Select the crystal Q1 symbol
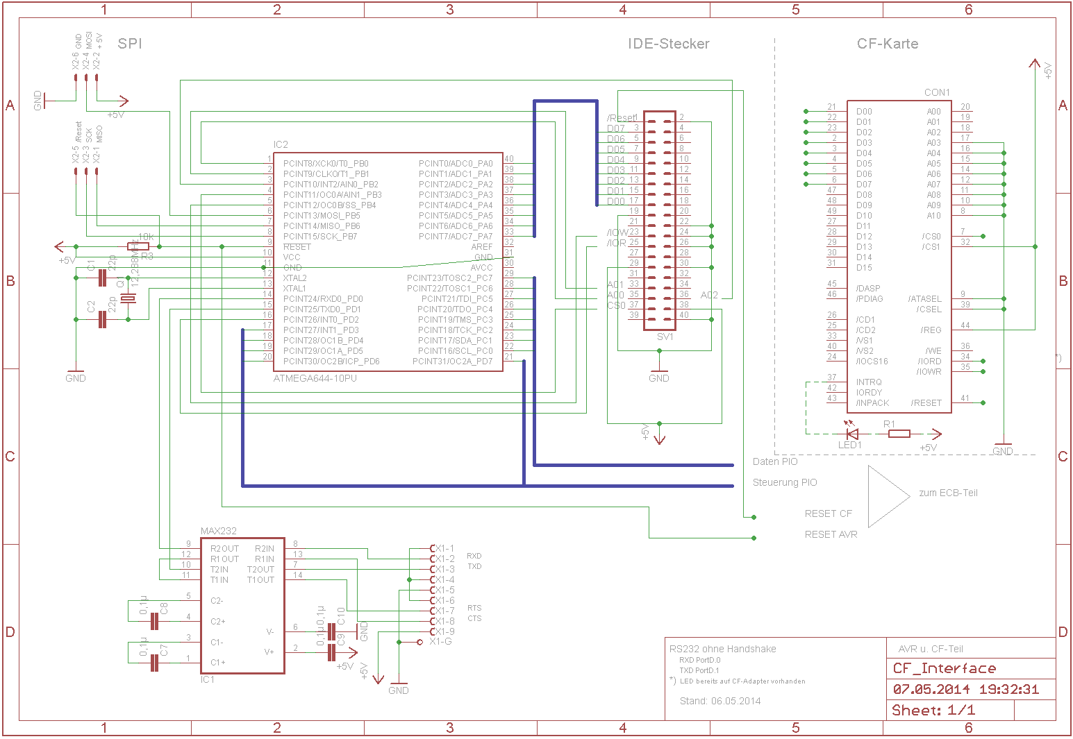Screen dimensions: 1073x739 pos(128,298)
